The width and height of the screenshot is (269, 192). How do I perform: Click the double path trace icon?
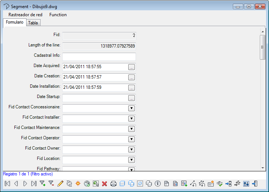pos(202,184)
